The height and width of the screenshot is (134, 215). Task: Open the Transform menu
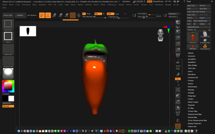(159, 5)
